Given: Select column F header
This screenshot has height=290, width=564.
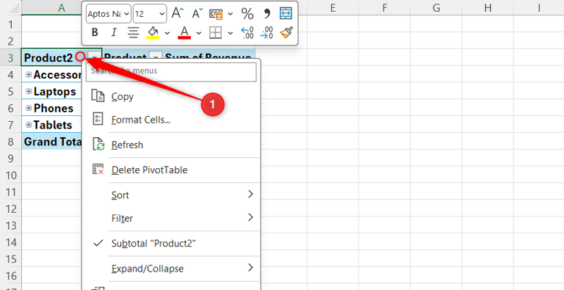Looking at the screenshot, I should (385, 7).
